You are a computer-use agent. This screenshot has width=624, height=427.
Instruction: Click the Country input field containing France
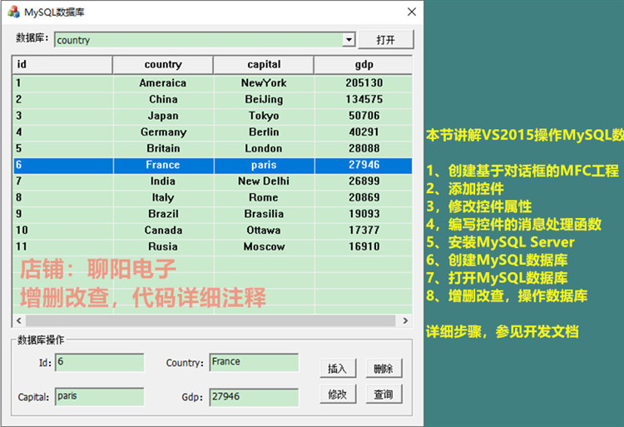click(x=254, y=362)
